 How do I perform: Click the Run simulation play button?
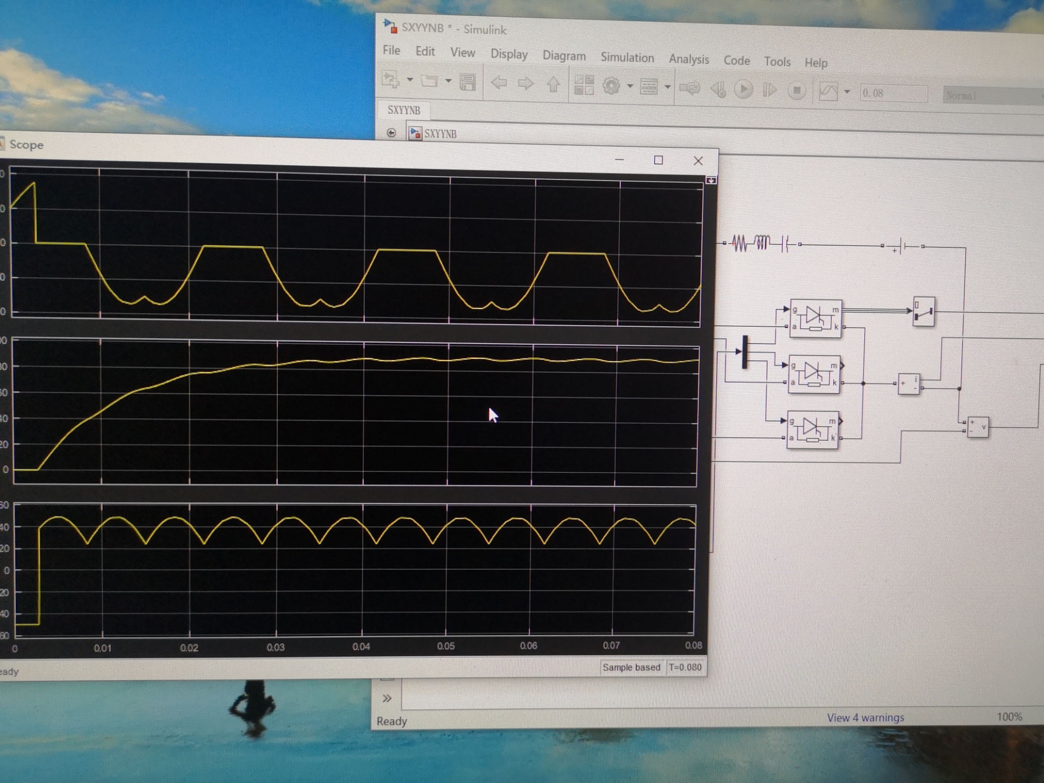pos(743,89)
